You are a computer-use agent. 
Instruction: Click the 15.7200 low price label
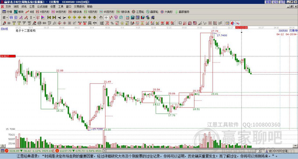[x=98, y=129]
